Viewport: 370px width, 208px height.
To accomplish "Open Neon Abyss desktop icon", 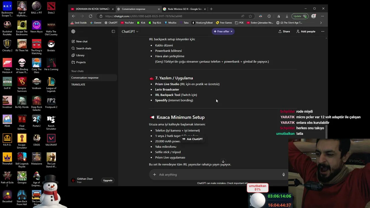I will (36, 27).
